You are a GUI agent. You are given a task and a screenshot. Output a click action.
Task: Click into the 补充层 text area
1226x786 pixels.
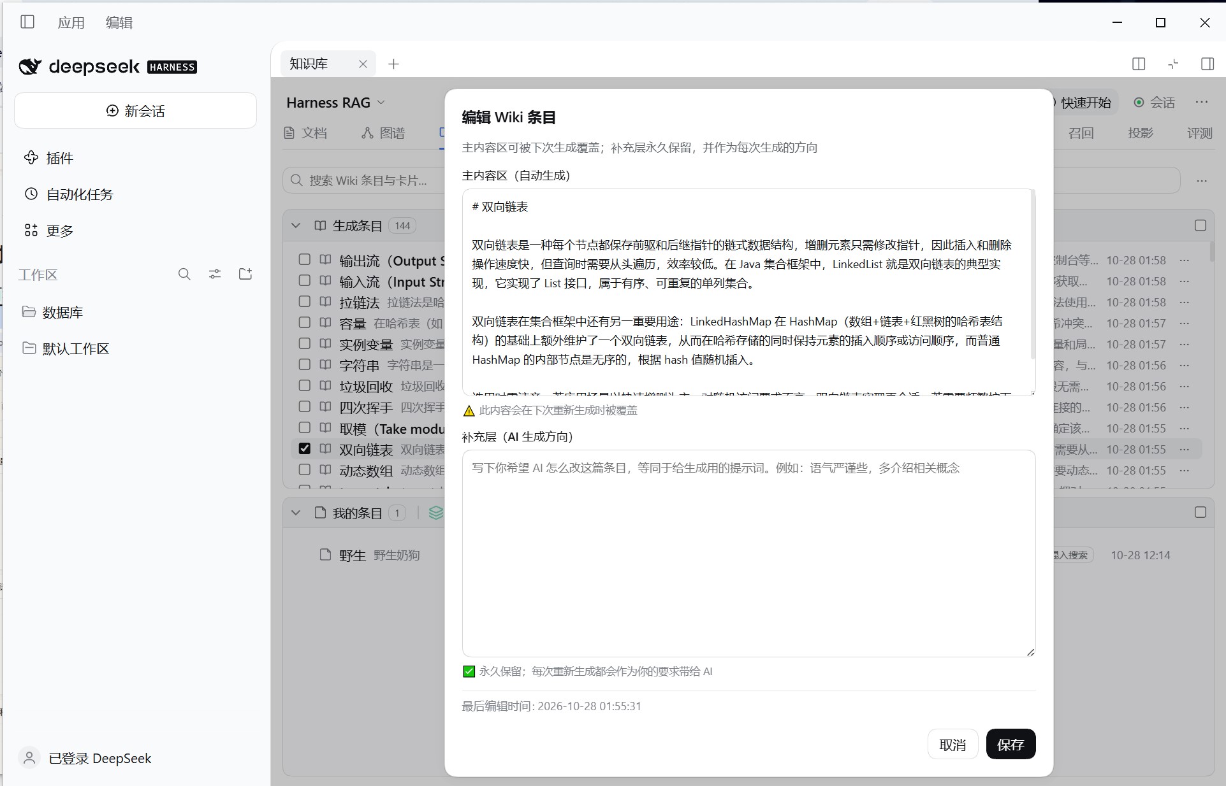coord(748,554)
